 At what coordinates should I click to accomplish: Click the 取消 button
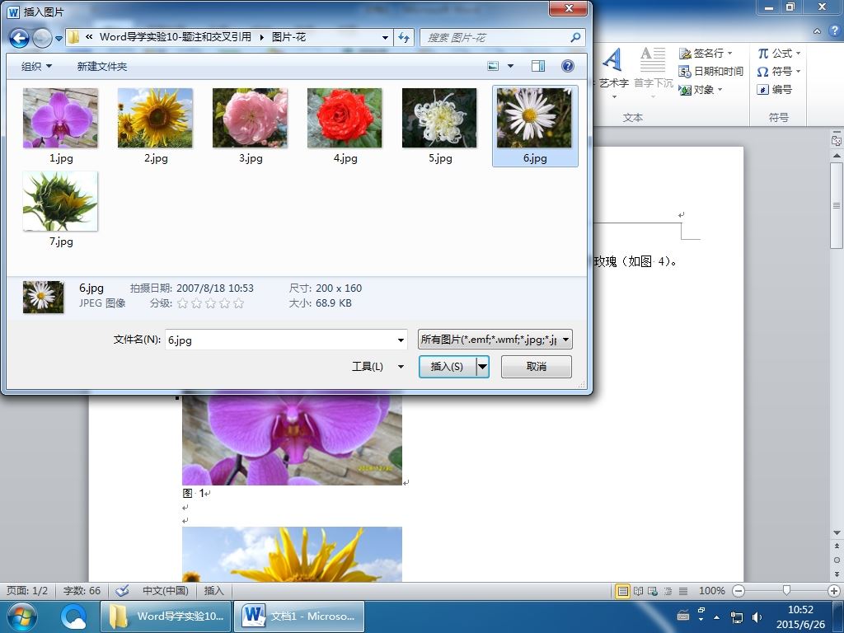coord(536,367)
